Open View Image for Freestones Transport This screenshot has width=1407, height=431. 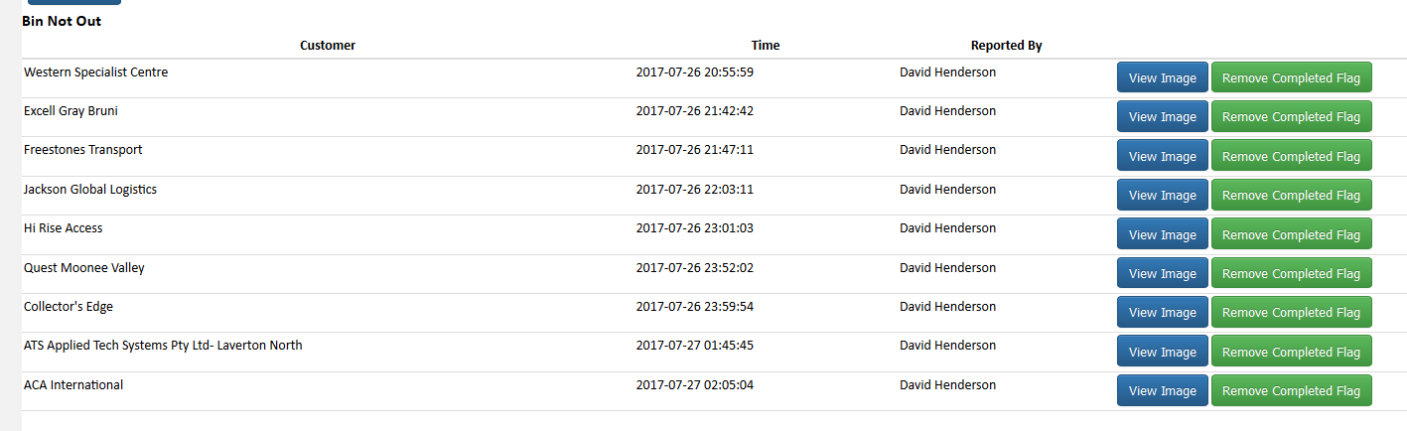tap(1163, 156)
